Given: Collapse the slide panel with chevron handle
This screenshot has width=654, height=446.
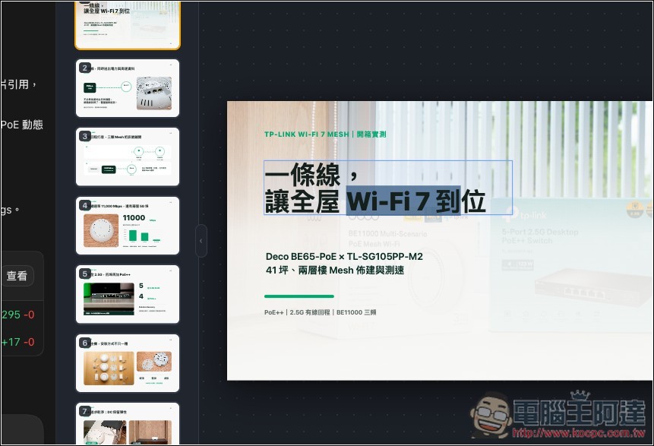Looking at the screenshot, I should click(201, 241).
